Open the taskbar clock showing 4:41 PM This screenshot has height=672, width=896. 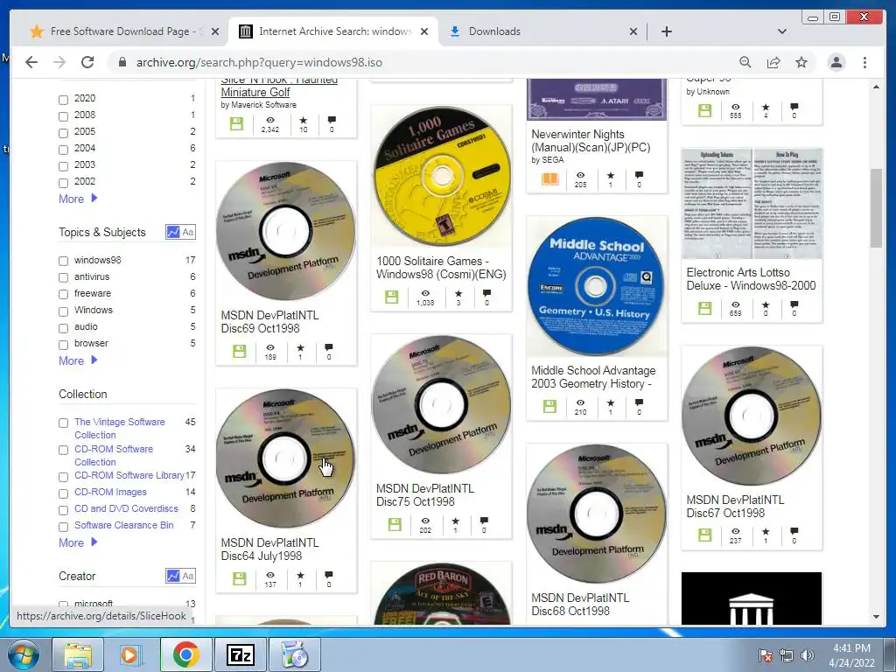851,655
